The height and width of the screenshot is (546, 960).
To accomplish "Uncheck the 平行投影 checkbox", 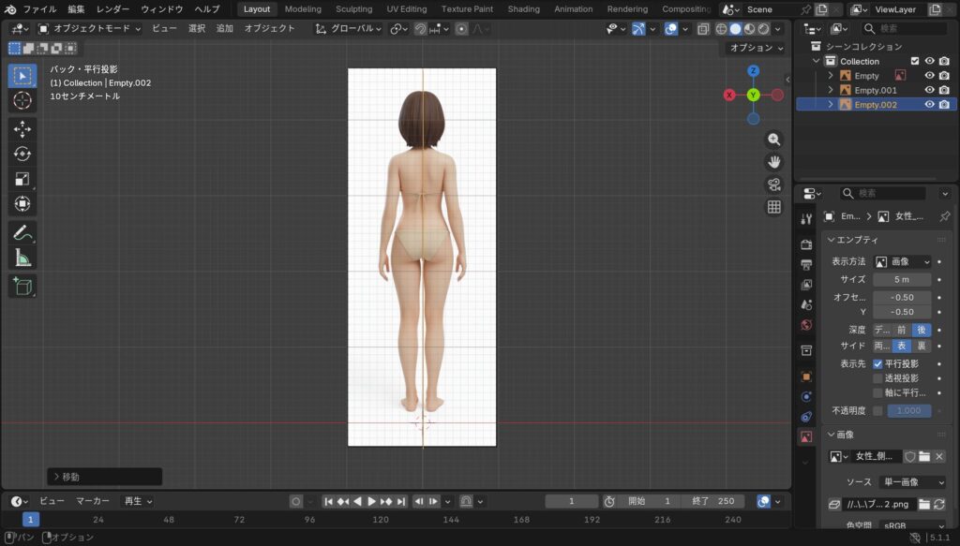I will [877, 363].
